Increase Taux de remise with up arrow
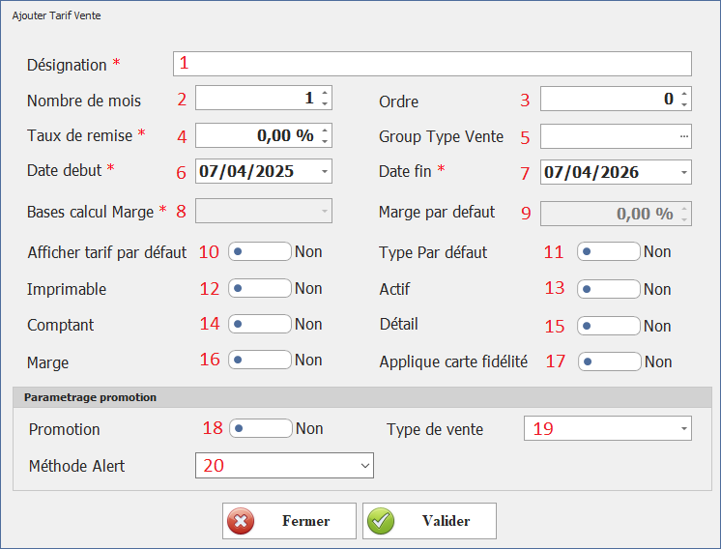Screen dimensions: 721x549 [x=325, y=130]
